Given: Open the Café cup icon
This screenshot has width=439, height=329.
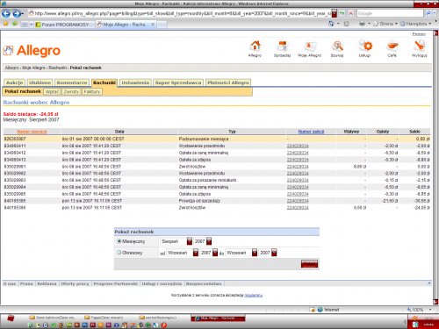Looking at the screenshot, I should point(392,46).
